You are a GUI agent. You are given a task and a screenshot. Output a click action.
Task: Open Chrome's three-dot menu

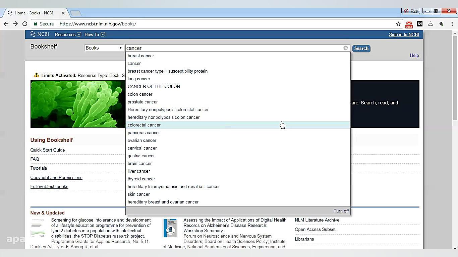[x=452, y=24]
